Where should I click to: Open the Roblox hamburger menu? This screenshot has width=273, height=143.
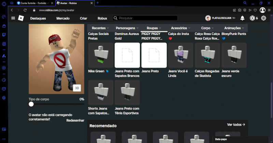[x=13, y=18]
